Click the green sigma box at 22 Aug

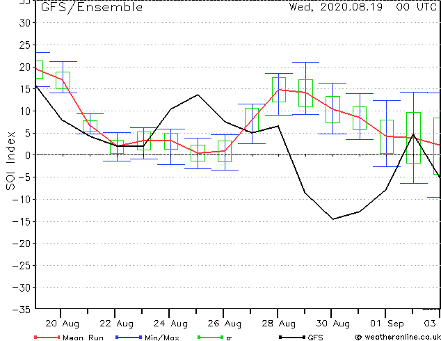[x=117, y=147]
